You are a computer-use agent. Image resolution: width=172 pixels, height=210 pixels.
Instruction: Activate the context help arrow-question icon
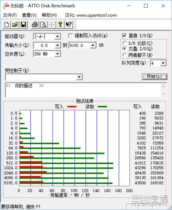point(69,25)
